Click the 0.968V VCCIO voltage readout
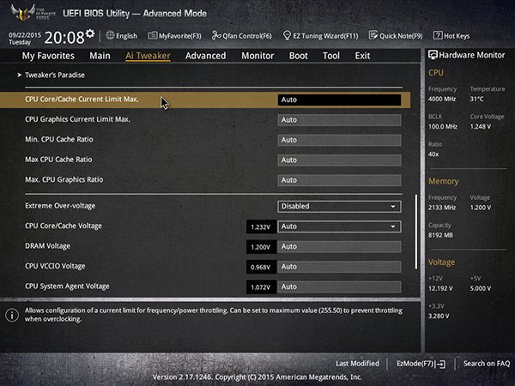The height and width of the screenshot is (386, 515). tap(261, 267)
